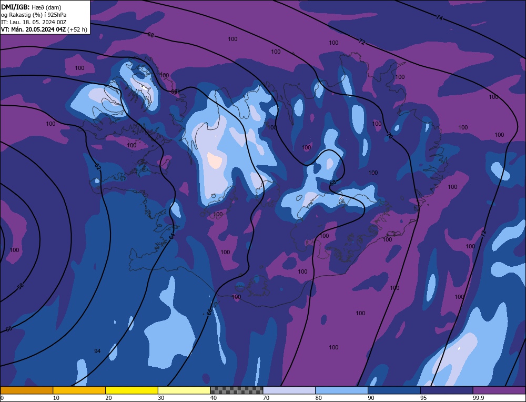Click the dark orange 0–10 legend swatch
This screenshot has height=402, width=526.
point(26,390)
